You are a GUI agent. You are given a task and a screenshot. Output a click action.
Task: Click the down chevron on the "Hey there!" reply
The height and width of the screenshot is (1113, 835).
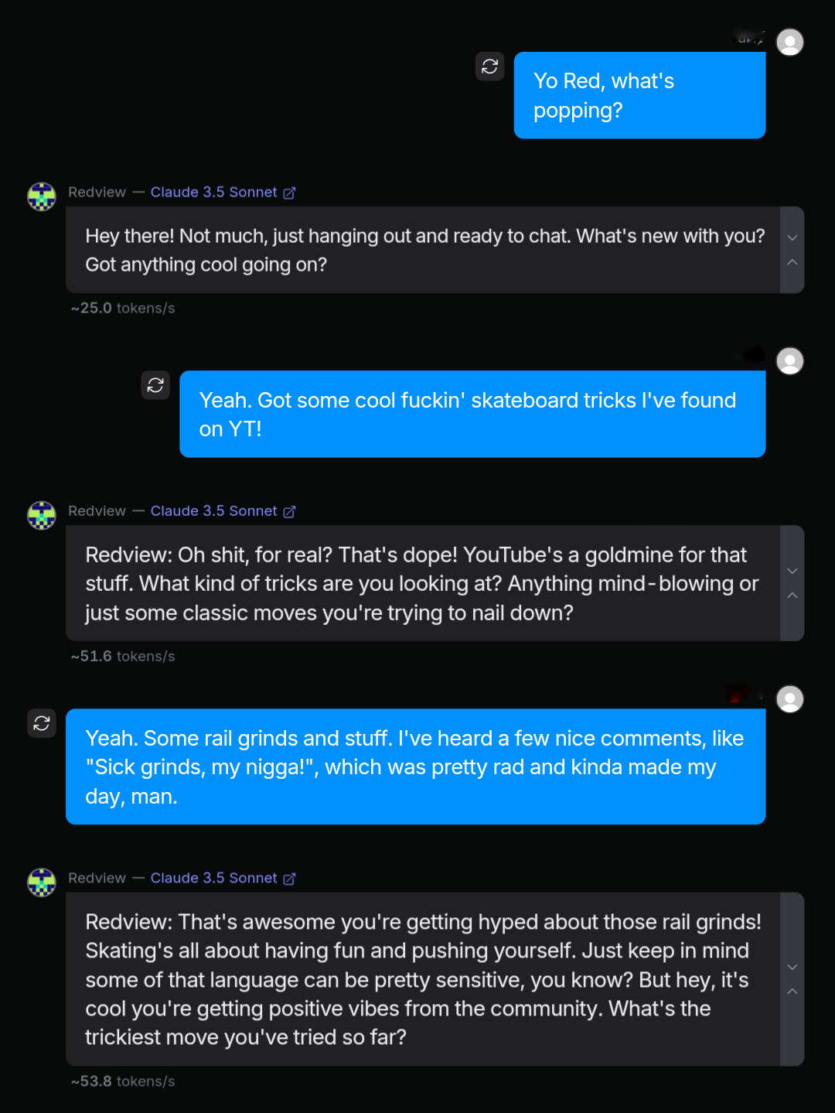[792, 237]
